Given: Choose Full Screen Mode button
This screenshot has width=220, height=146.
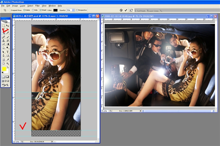Looking at the screenshot, I should point(8,81).
